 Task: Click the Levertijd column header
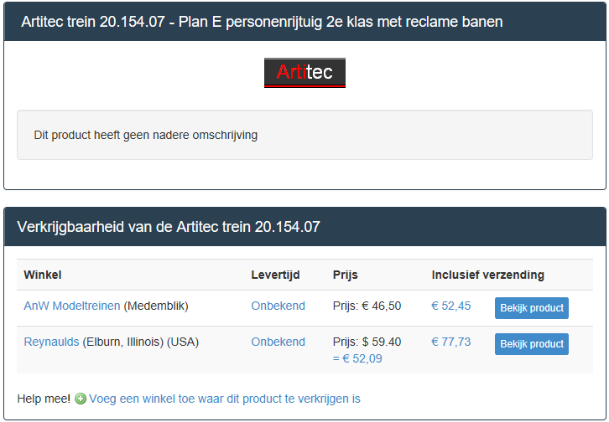[x=275, y=275]
